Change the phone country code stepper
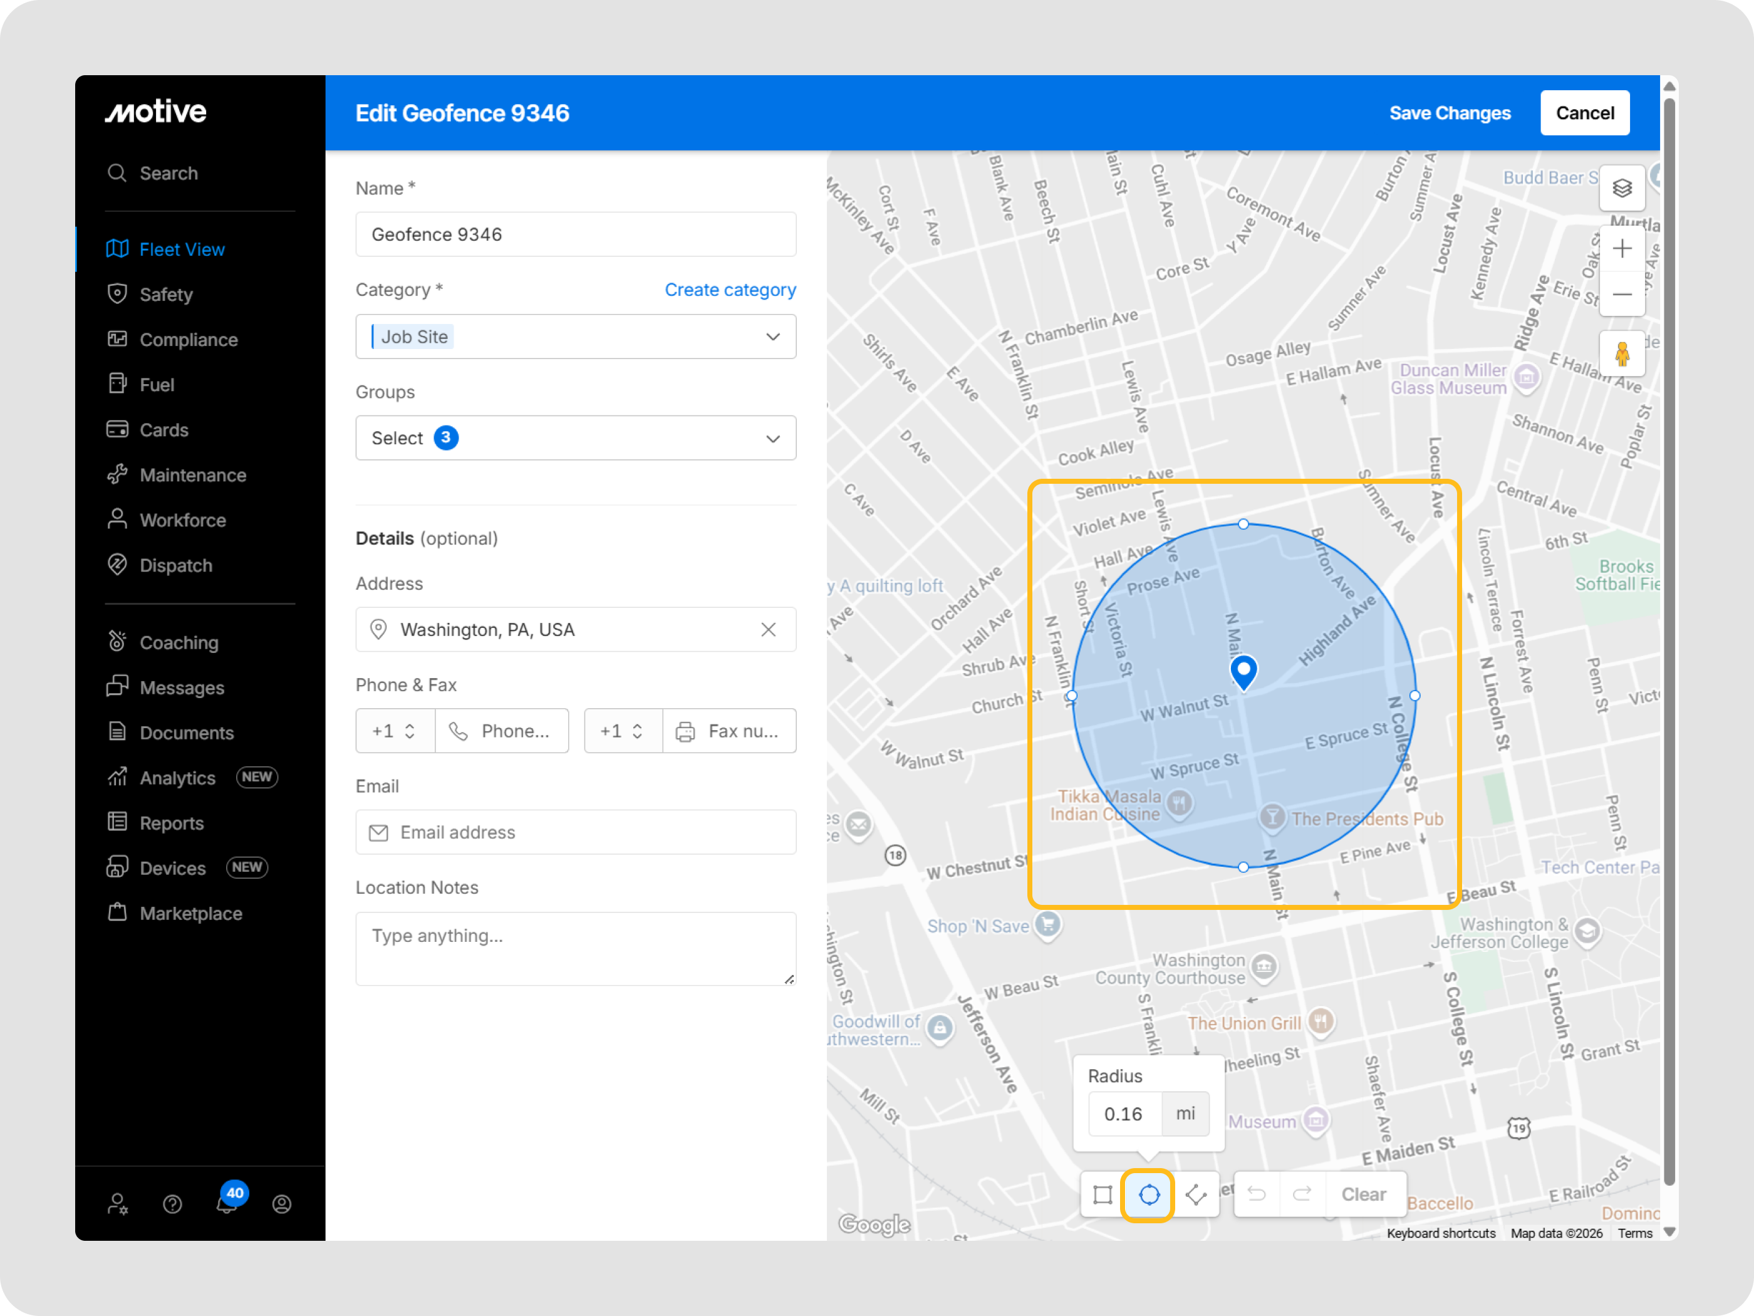This screenshot has width=1754, height=1316. pos(409,731)
